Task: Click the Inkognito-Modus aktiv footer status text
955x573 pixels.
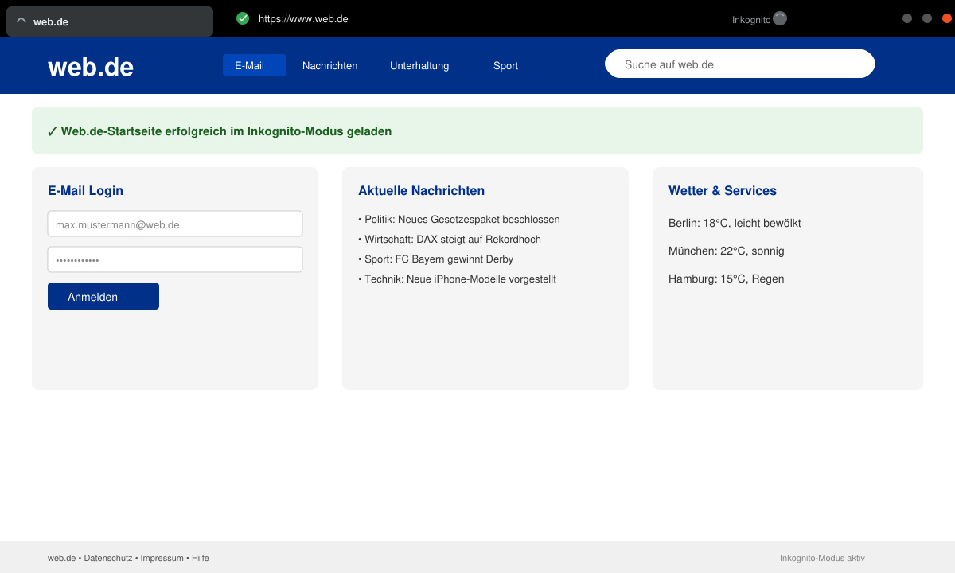Action: coord(822,558)
